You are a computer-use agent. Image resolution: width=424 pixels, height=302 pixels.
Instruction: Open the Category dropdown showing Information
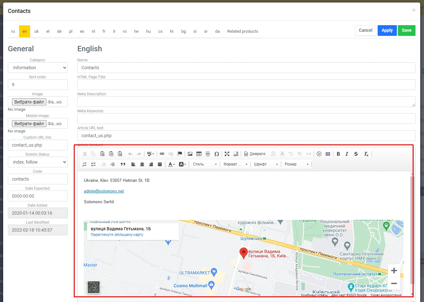tap(38, 68)
